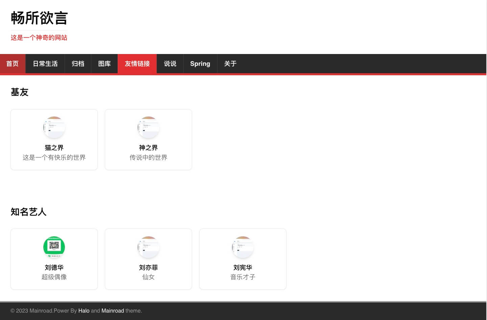Screen dimensions: 487x320
Task: Click the 畅所欲言 site title
Action: [x=39, y=19]
